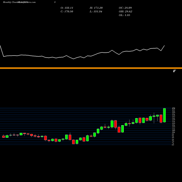
Task: Click the close price value C: 170.50
Action: [67, 12]
